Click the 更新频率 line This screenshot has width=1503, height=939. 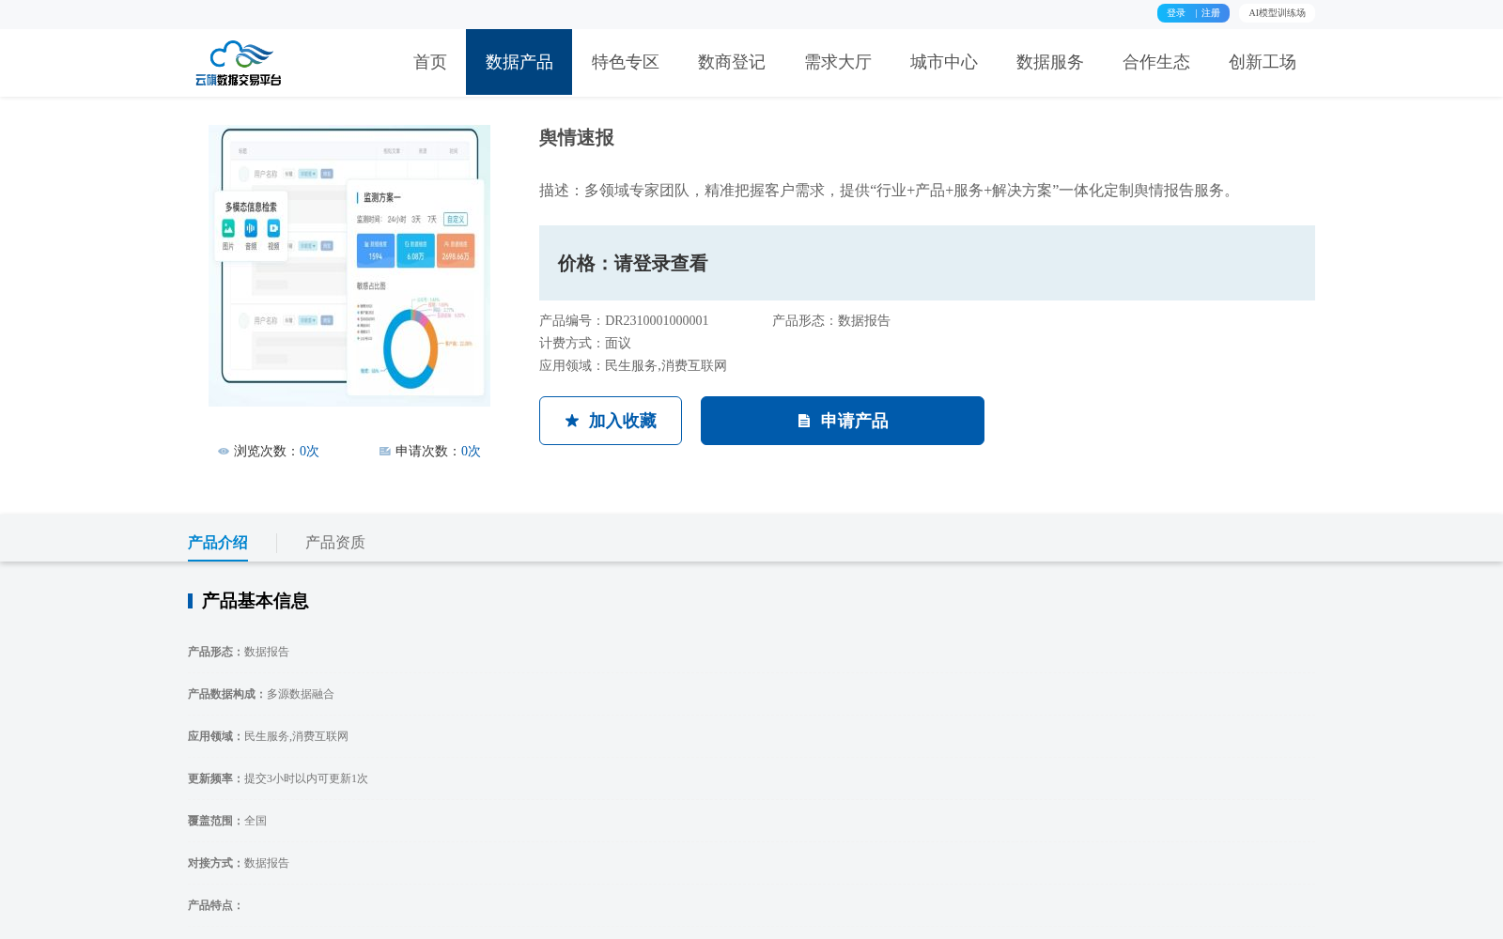[278, 778]
